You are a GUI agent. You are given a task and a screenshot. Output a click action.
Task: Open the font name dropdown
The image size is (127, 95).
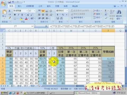[x=27, y=11]
